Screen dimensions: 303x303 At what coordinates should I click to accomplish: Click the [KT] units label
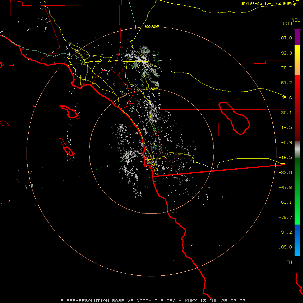pyautogui.click(x=288, y=23)
